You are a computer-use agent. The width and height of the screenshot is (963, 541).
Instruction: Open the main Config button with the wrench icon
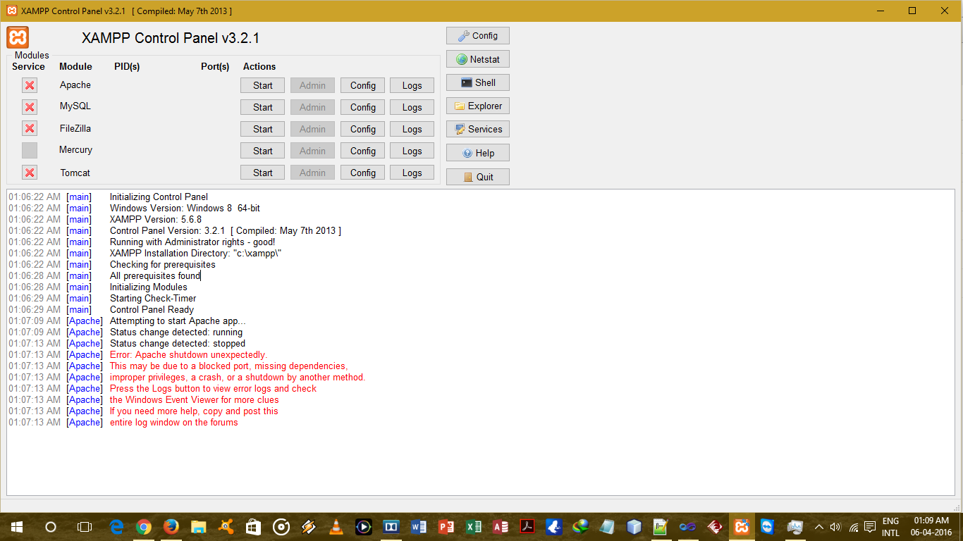click(478, 36)
